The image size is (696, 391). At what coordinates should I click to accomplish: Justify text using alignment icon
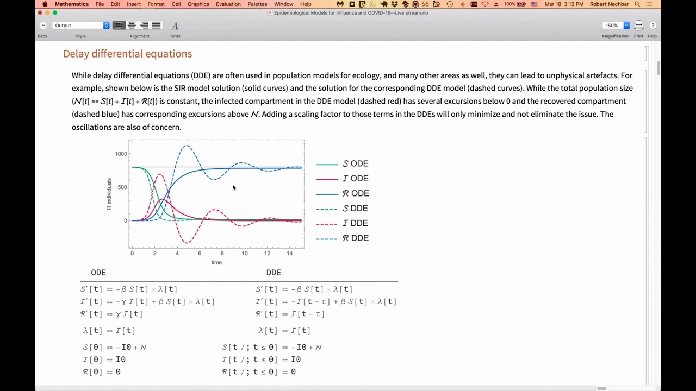pos(157,26)
